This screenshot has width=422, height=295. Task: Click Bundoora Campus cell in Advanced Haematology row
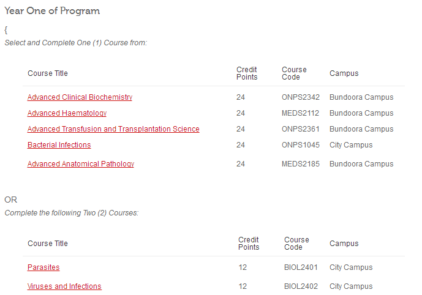coord(361,113)
